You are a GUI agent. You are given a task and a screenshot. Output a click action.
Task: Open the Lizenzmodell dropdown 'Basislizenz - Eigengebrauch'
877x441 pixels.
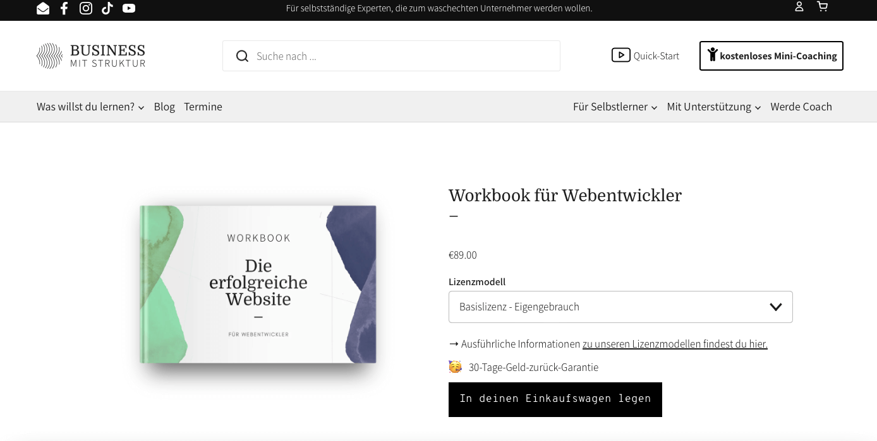[620, 307]
